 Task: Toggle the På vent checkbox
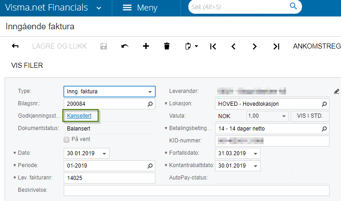click(66, 140)
